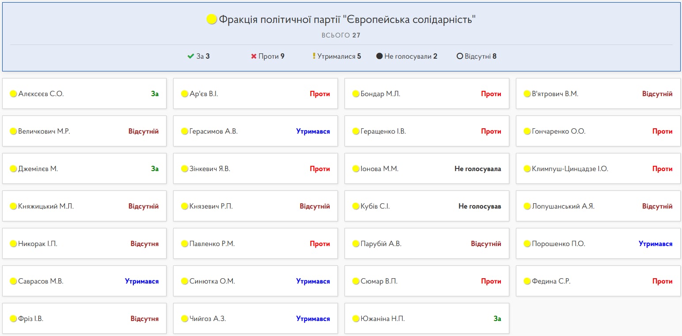Open Парубій А.В. voting card
The image size is (682, 336).
coord(426,243)
